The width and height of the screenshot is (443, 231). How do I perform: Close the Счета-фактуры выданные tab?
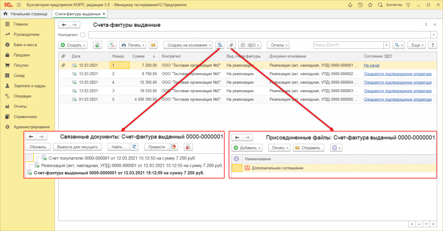(104, 14)
